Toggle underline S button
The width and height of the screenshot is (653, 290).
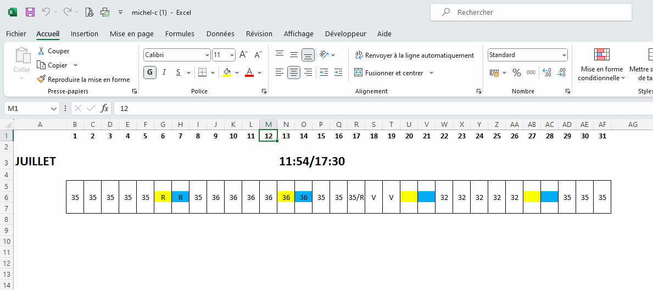tap(178, 72)
